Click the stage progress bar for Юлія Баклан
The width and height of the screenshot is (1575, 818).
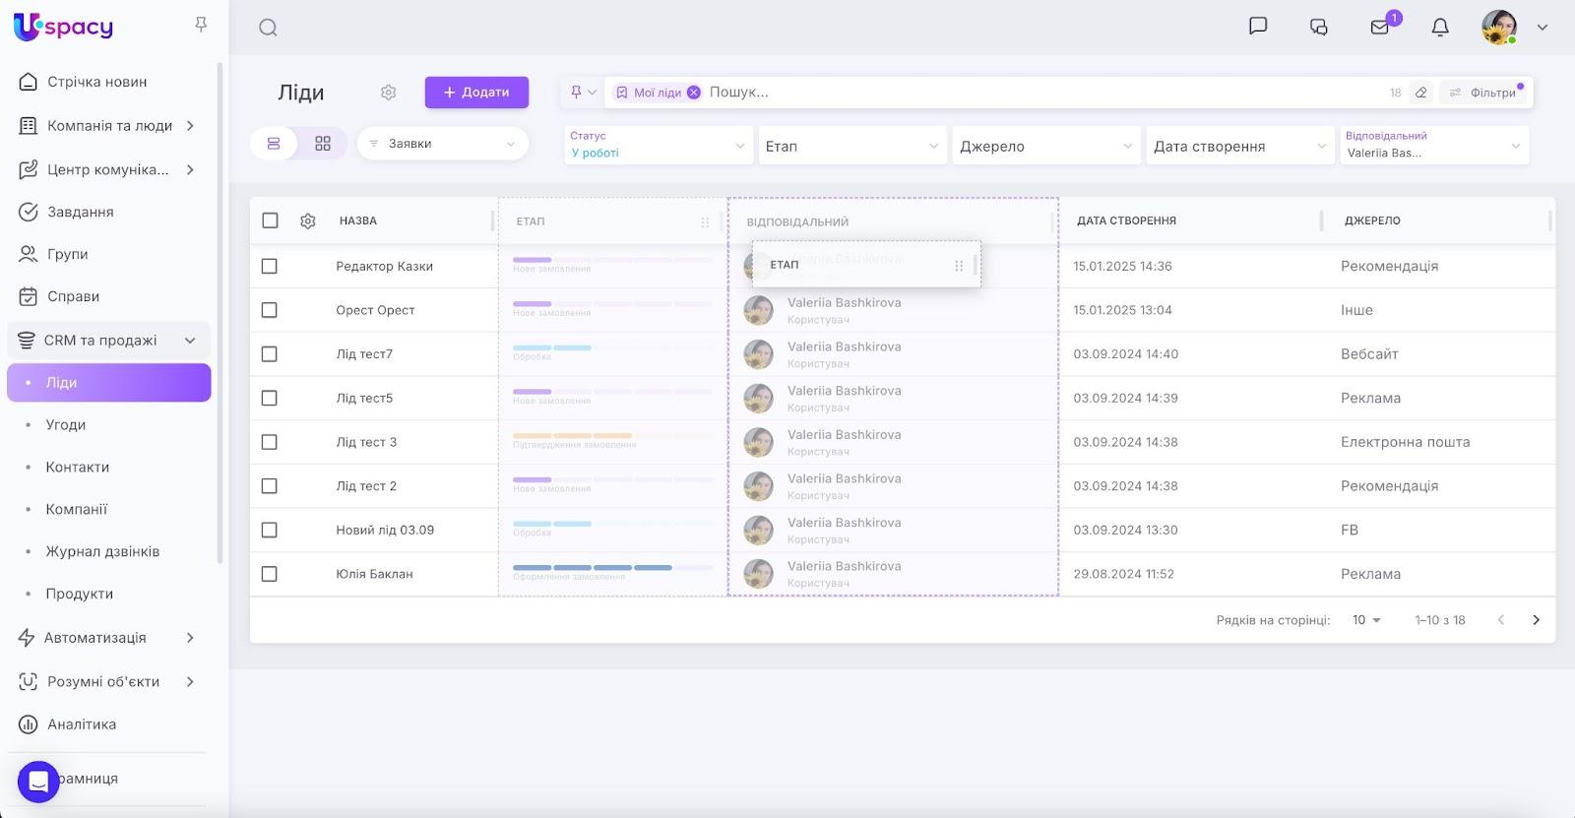tap(611, 568)
